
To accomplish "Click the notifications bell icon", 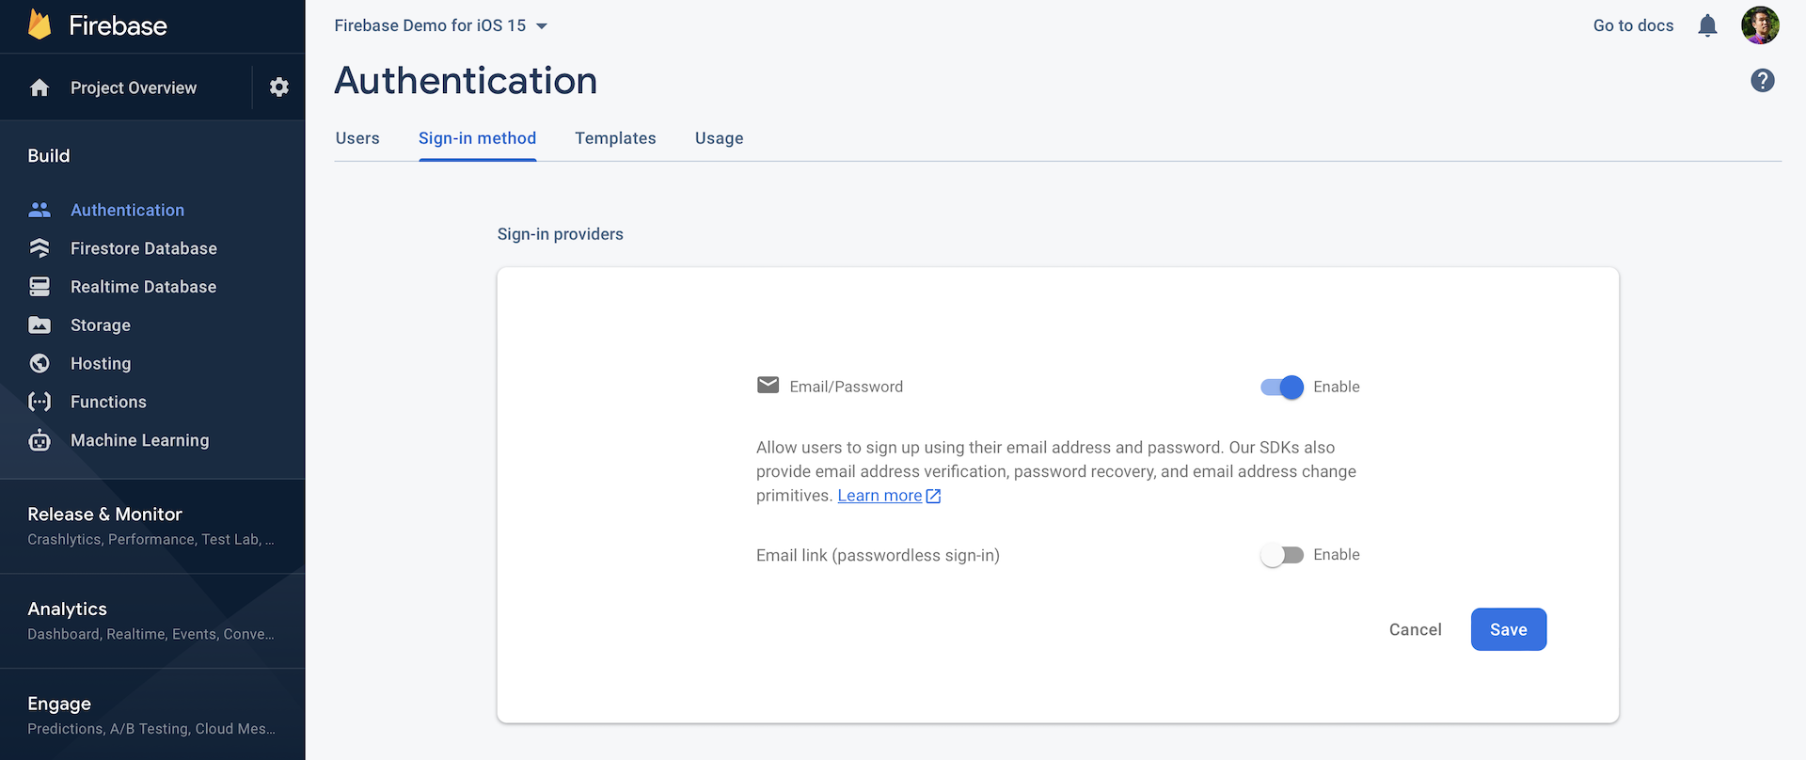I will (x=1707, y=25).
